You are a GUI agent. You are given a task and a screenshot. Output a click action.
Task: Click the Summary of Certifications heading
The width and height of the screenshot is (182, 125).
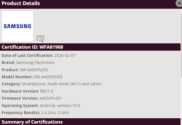pos(32,122)
